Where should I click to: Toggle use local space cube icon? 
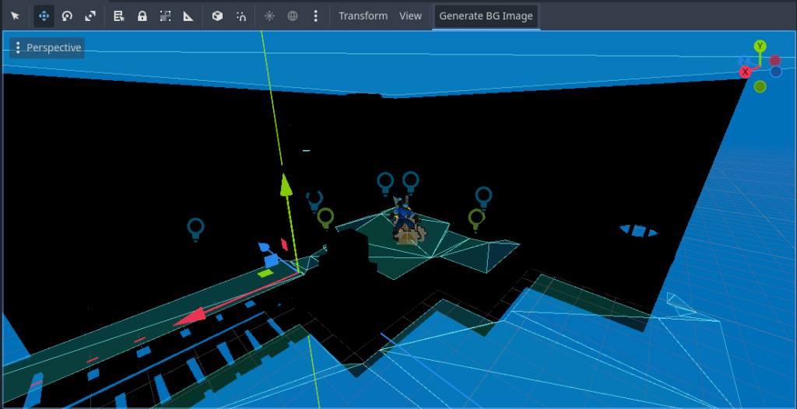218,16
